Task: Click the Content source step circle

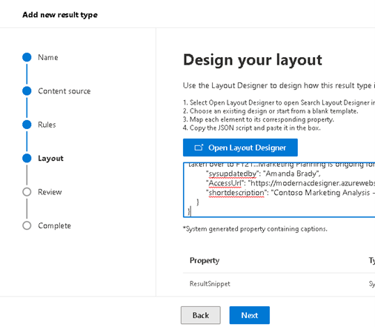Action: click(27, 90)
